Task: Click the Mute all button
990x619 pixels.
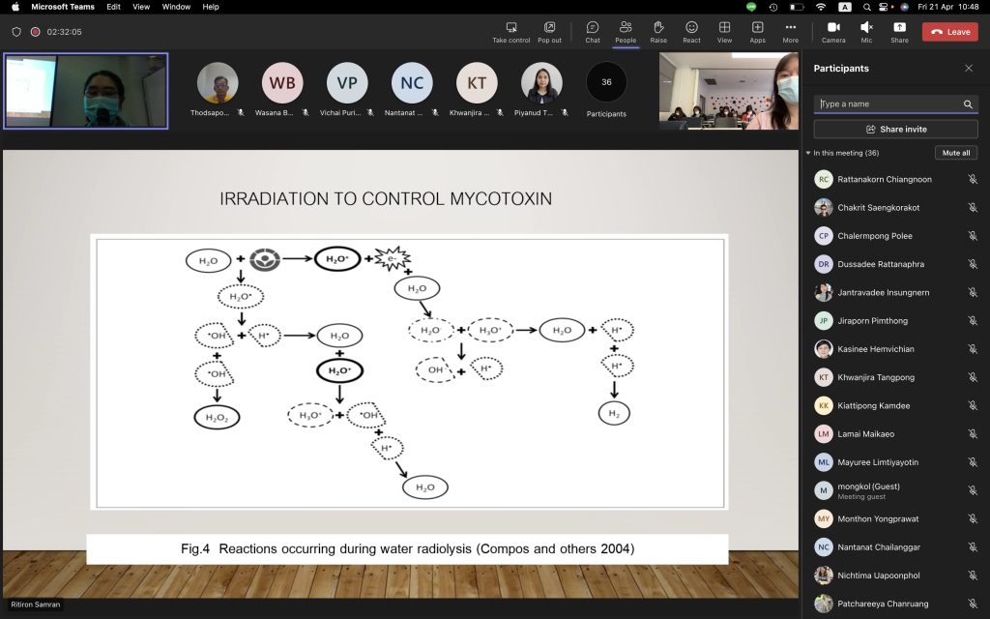Action: [956, 153]
